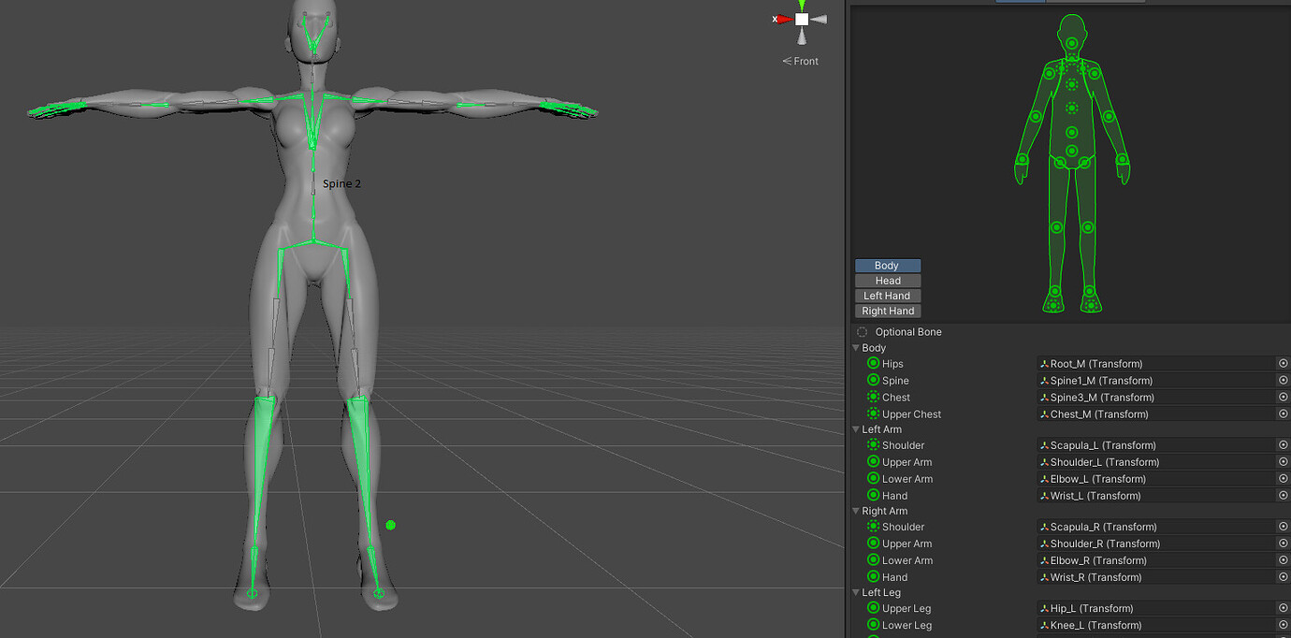The width and height of the screenshot is (1291, 638).
Task: Click the transform icon inside the Root_M field
Action: [x=1043, y=364]
